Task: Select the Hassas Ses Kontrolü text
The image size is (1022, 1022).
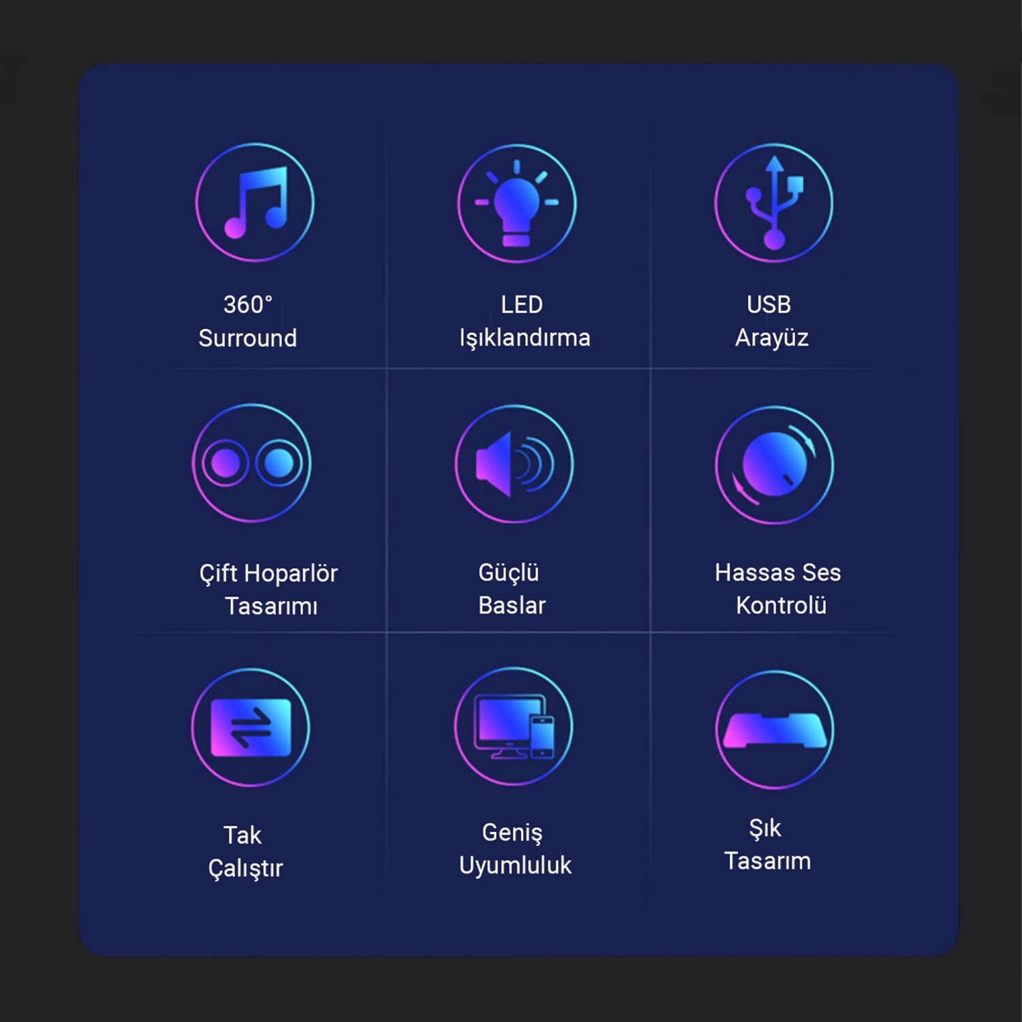Action: point(778,589)
